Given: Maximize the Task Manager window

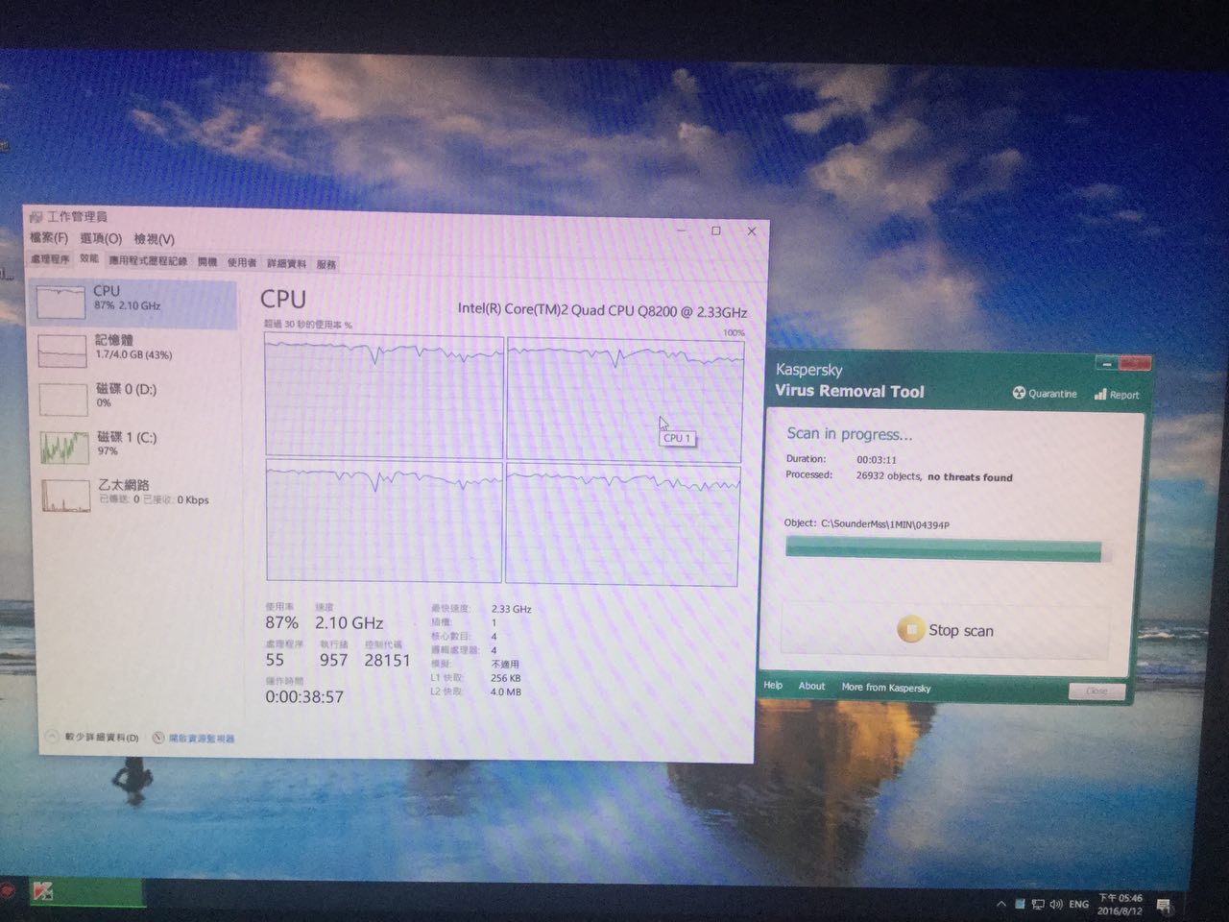Looking at the screenshot, I should click(716, 230).
